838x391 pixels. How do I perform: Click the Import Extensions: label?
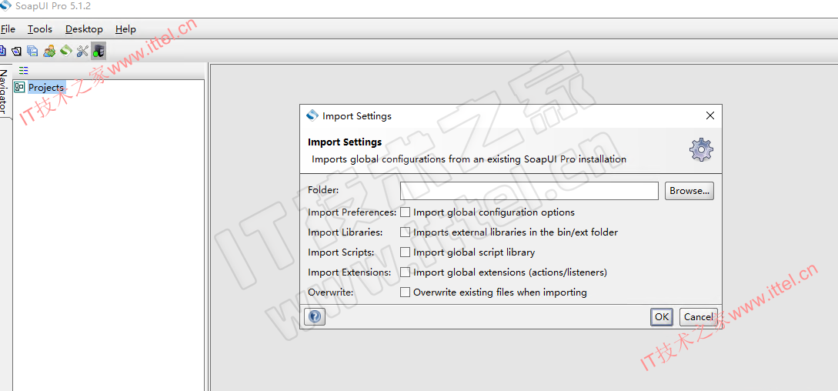tap(349, 272)
